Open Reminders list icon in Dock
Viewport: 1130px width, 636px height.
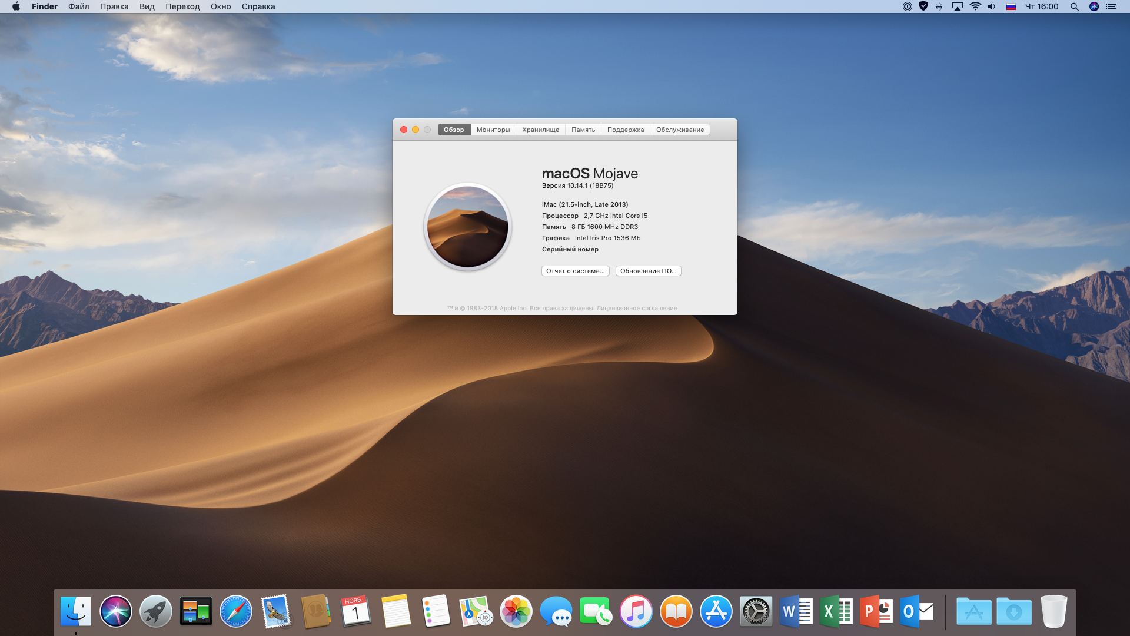coord(436,611)
